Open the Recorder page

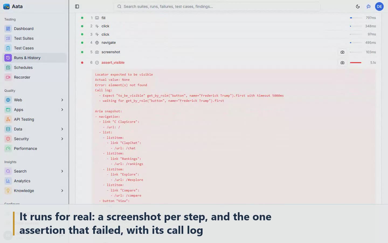[34, 77]
